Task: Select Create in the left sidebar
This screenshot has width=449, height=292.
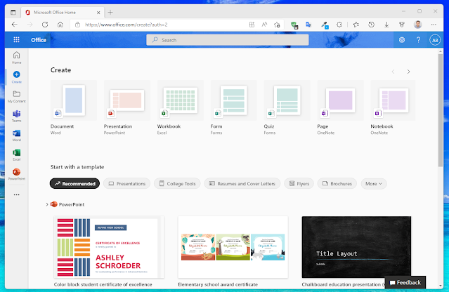Action: click(x=17, y=77)
